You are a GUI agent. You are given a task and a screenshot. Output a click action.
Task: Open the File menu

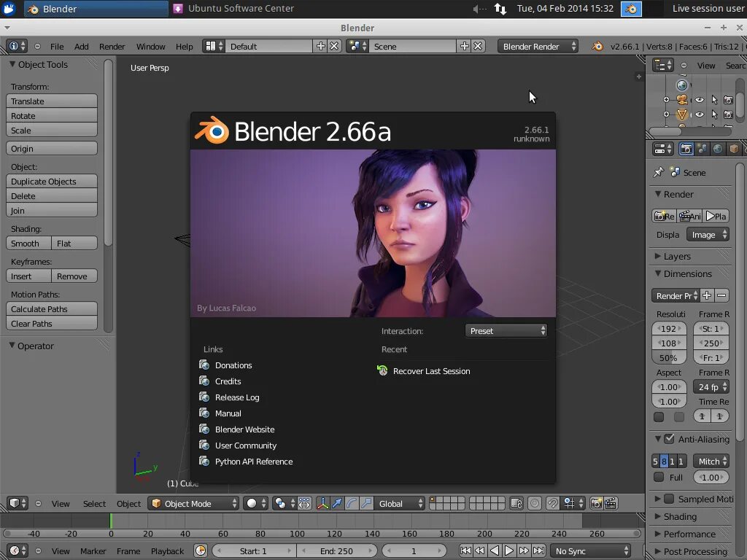57,46
